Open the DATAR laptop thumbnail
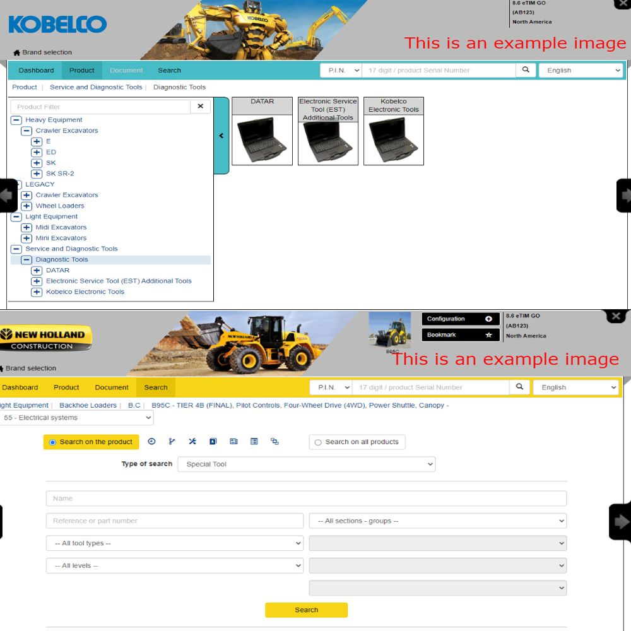The image size is (631, 631). pyautogui.click(x=262, y=139)
